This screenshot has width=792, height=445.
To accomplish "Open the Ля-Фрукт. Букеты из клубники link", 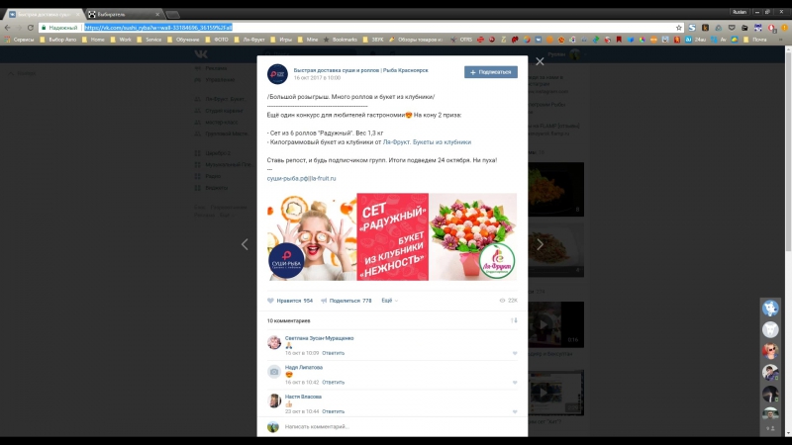I will tap(427, 142).
